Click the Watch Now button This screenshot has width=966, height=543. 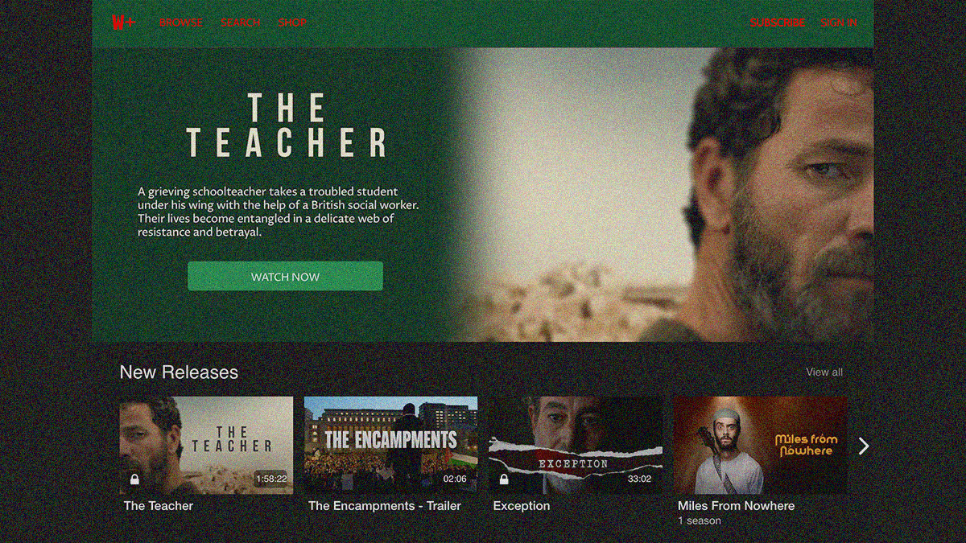[x=285, y=276]
